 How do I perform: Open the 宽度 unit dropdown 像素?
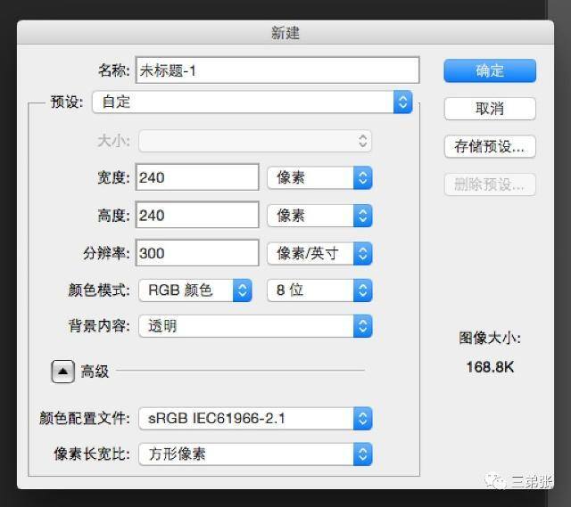click(319, 177)
